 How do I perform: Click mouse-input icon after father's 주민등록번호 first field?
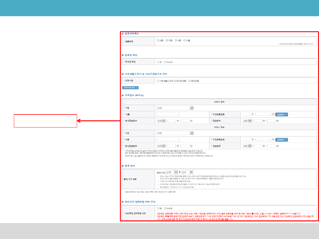(253, 114)
